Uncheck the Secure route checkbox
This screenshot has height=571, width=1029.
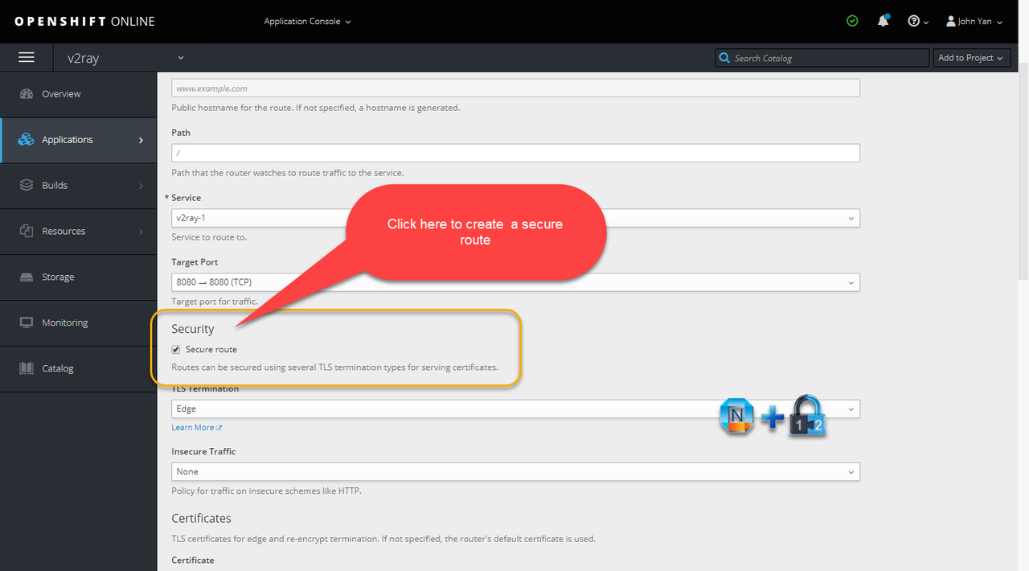[x=176, y=350]
